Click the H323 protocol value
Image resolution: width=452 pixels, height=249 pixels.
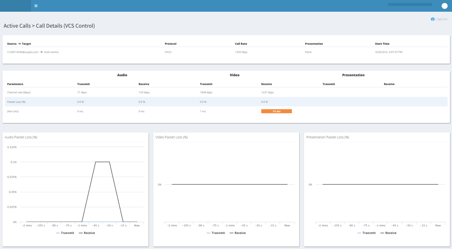click(168, 52)
